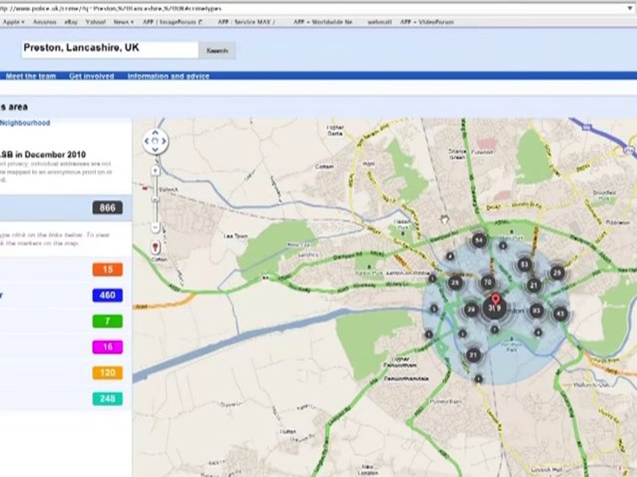Select the blue crime count badge 460
The image size is (637, 477).
coord(107,295)
